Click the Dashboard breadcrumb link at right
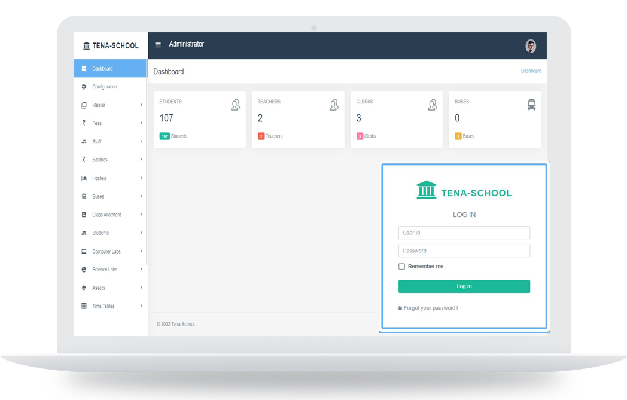The height and width of the screenshot is (400, 627). (531, 71)
